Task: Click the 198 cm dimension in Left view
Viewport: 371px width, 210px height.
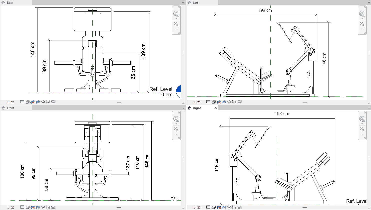Action: coord(265,10)
